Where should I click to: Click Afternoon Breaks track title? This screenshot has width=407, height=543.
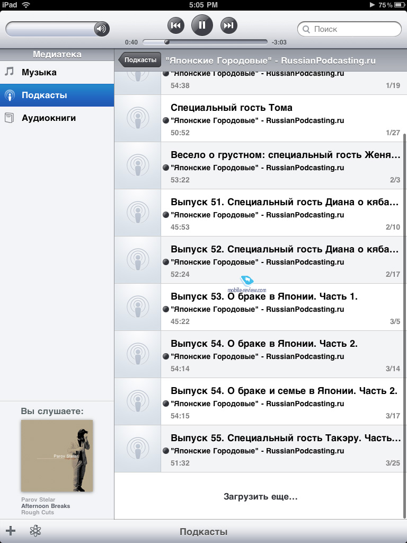point(46,506)
